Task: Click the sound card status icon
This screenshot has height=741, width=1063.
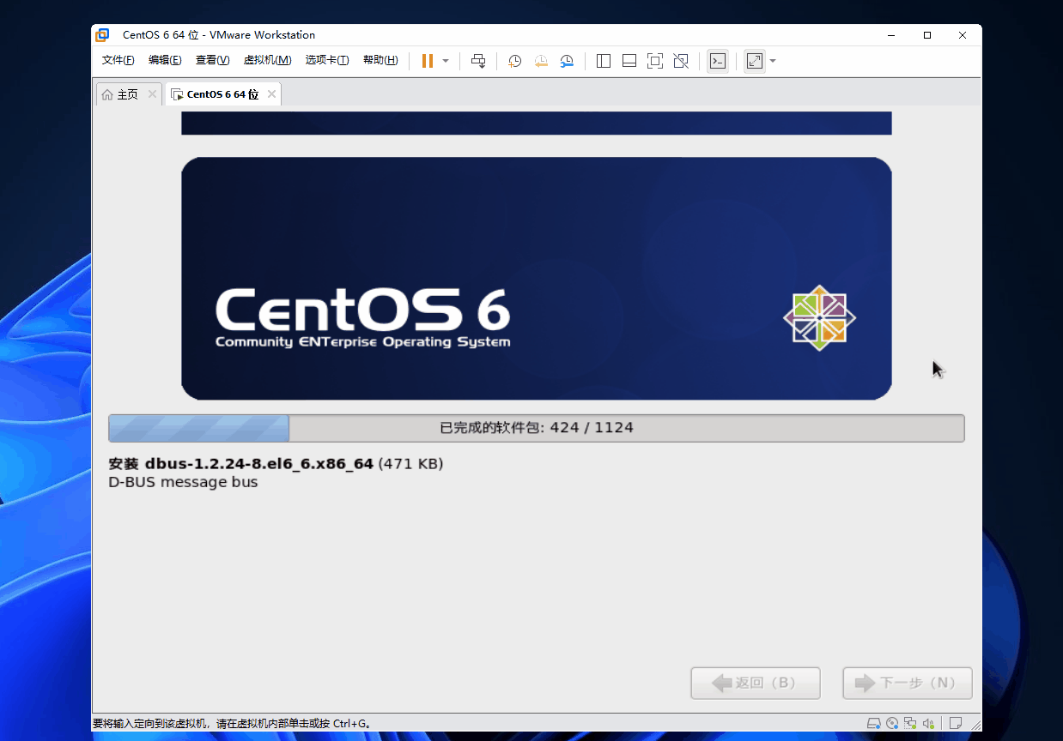Action: tap(928, 723)
